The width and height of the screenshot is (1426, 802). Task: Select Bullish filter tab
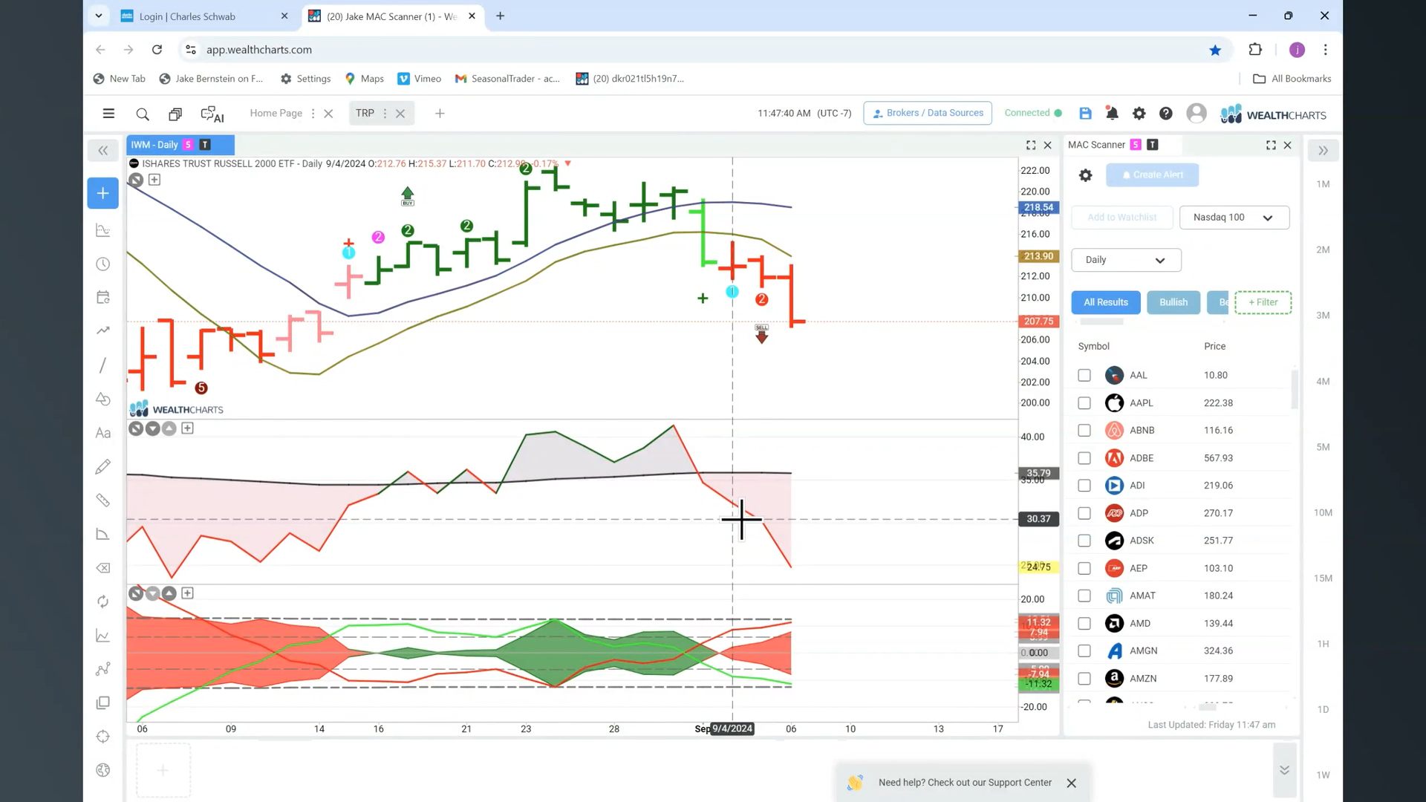pyautogui.click(x=1173, y=302)
